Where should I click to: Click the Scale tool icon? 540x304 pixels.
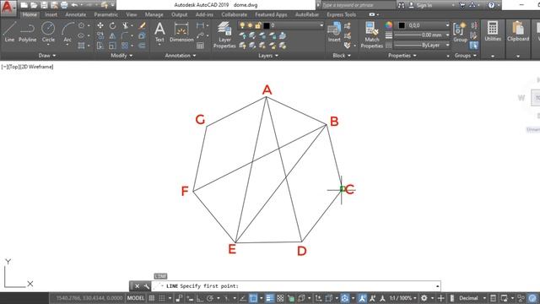click(112, 46)
